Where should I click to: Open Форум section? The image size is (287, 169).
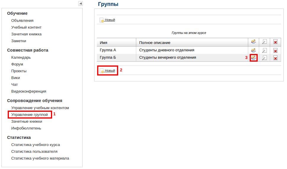[x=17, y=64]
